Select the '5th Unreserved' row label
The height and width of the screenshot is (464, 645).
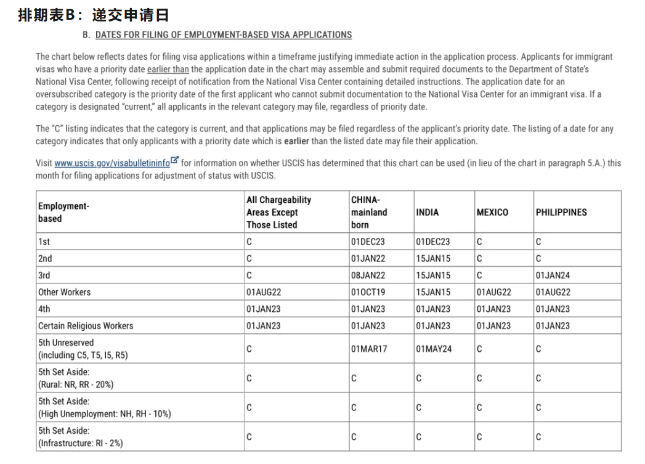[x=83, y=349]
